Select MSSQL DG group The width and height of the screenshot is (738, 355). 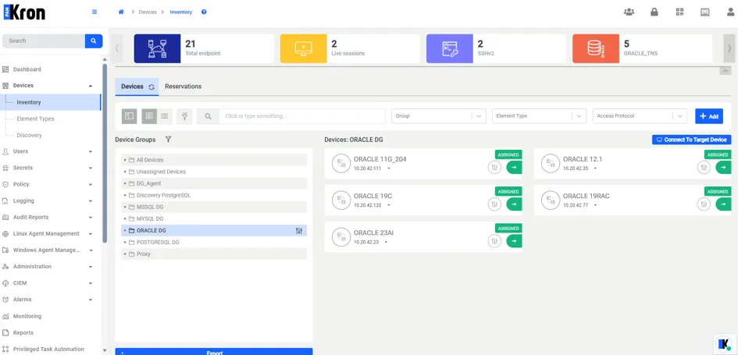214,207
